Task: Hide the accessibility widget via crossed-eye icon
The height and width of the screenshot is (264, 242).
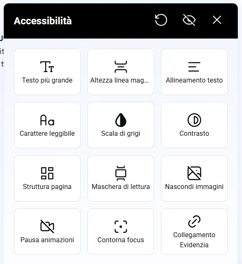Action: 189,20
